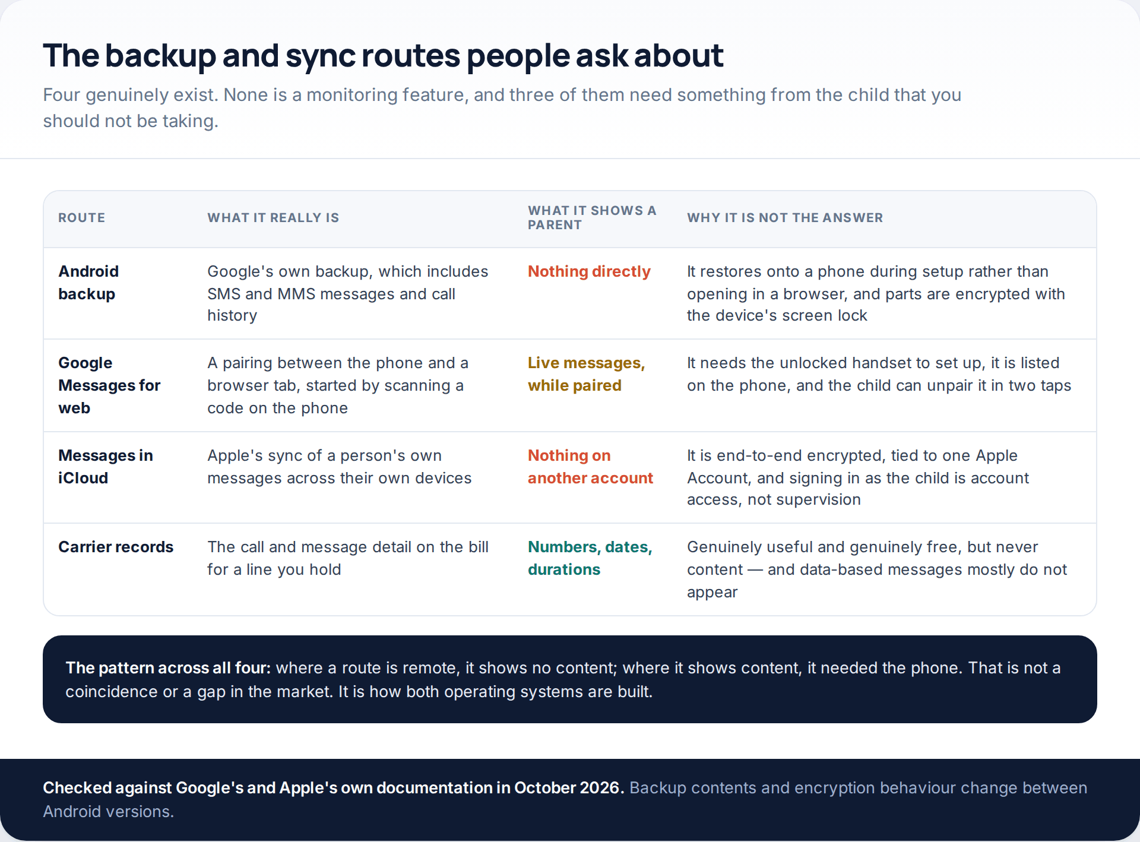Select the "Messages in iCloud" row label
1140x842 pixels.
(106, 467)
